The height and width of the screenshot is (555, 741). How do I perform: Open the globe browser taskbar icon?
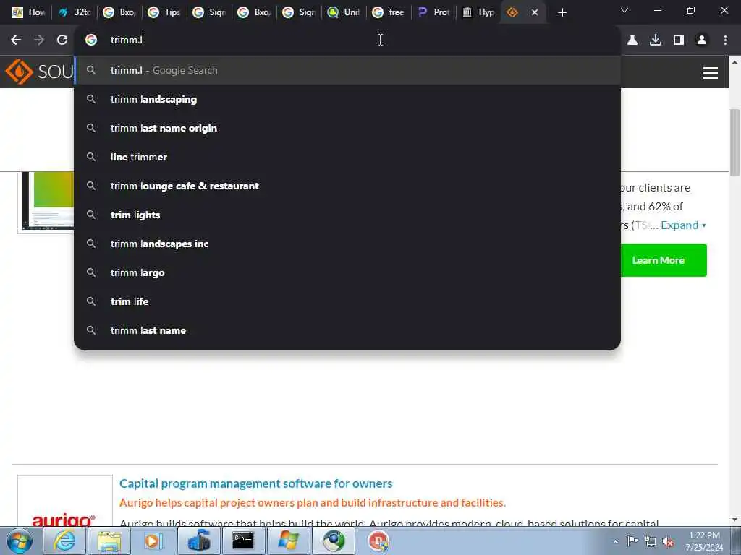[334, 541]
